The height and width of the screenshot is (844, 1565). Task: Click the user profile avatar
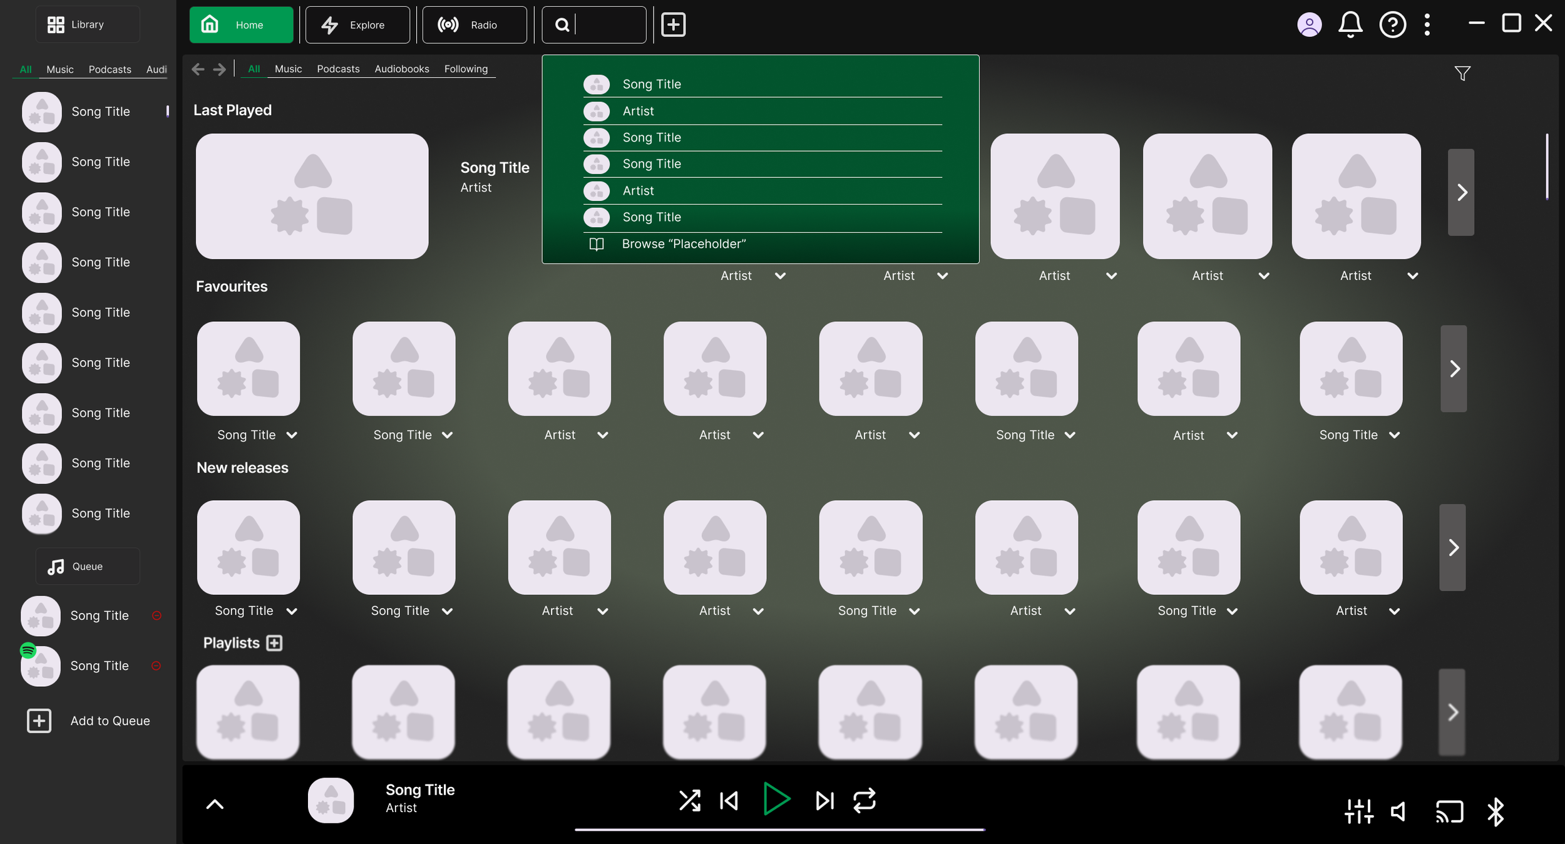coord(1309,25)
